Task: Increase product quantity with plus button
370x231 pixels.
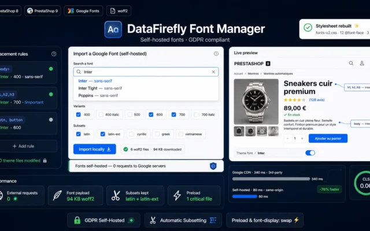Action: click(302, 139)
